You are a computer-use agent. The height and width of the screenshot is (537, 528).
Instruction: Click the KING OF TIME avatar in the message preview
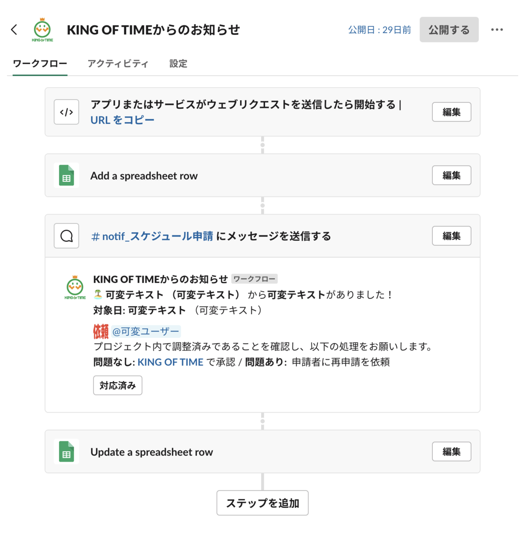[x=75, y=287]
